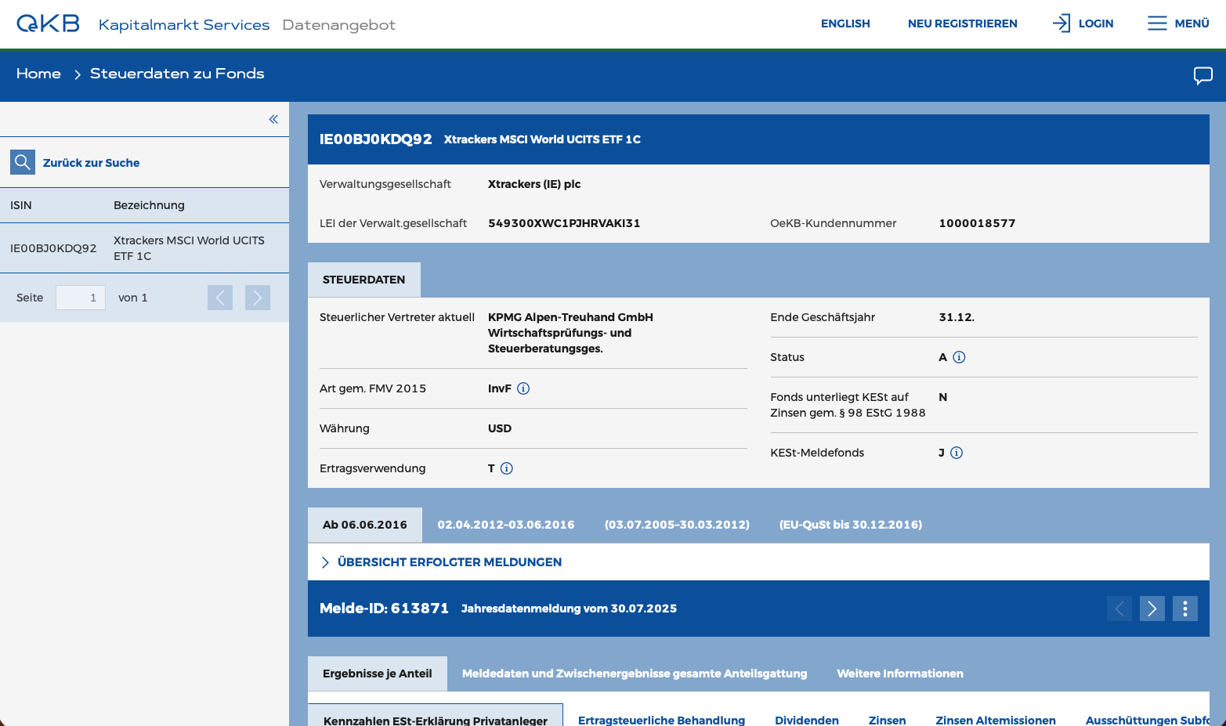Select the 'Dividenden' sub-tab
Screen dimensions: 1226x726
[x=807, y=720]
